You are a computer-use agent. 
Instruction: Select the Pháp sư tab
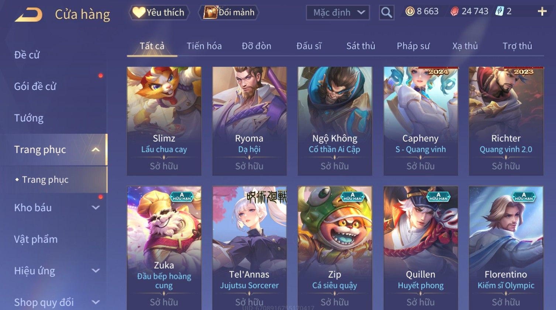(413, 46)
